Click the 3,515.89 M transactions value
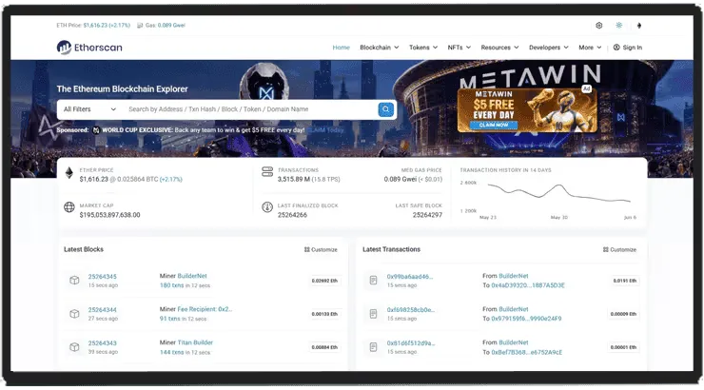The height and width of the screenshot is (390, 704). 294,179
